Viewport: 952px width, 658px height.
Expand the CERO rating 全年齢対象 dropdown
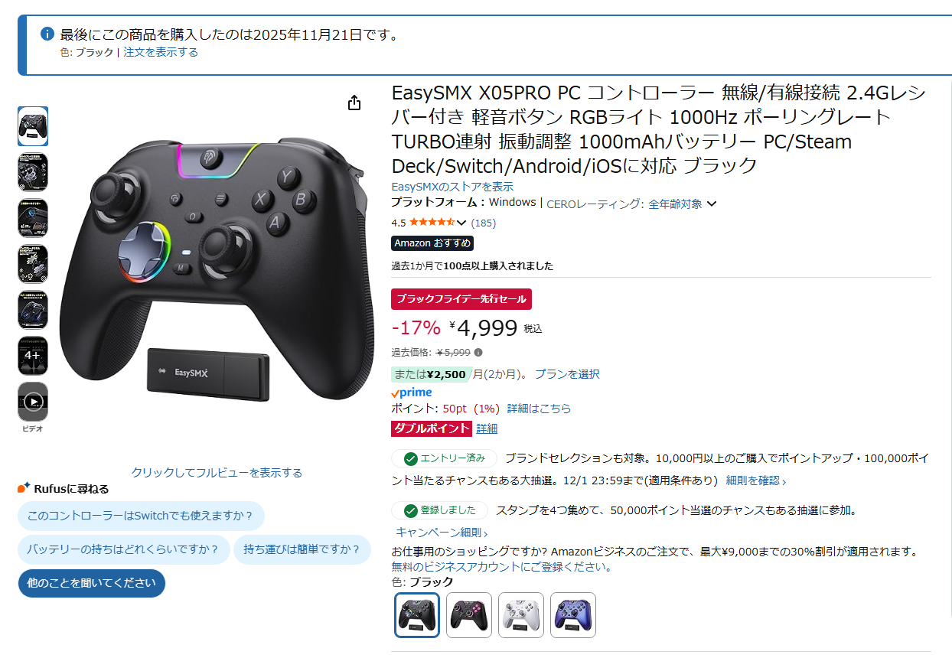tap(683, 204)
